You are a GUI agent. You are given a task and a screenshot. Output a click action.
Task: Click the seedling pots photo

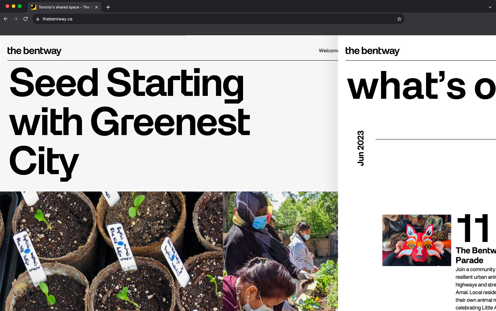coord(111,251)
